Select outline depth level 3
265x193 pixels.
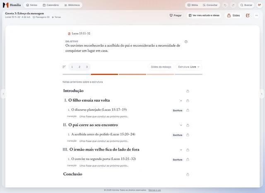(87, 67)
